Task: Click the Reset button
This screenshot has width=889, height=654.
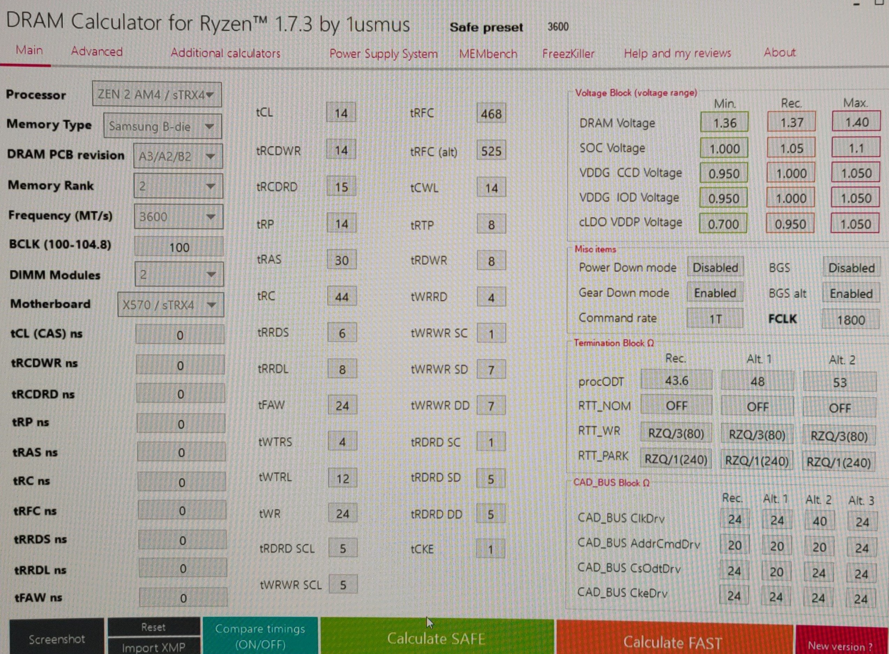Action: tap(154, 627)
